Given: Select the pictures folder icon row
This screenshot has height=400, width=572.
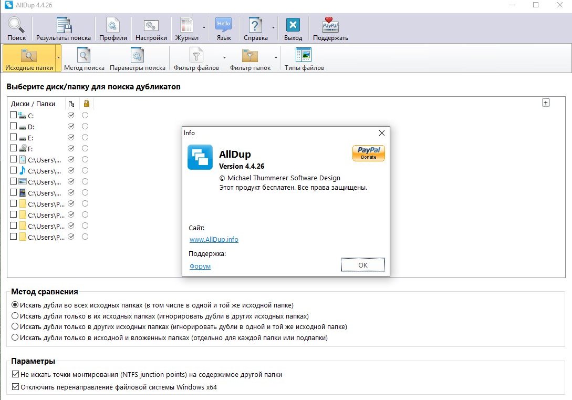Looking at the screenshot, I should [x=23, y=181].
